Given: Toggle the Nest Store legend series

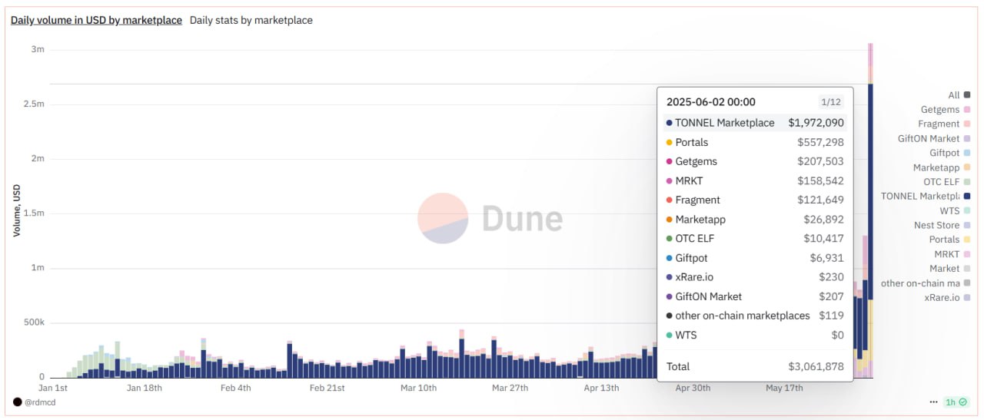Looking at the screenshot, I should pos(942,225).
